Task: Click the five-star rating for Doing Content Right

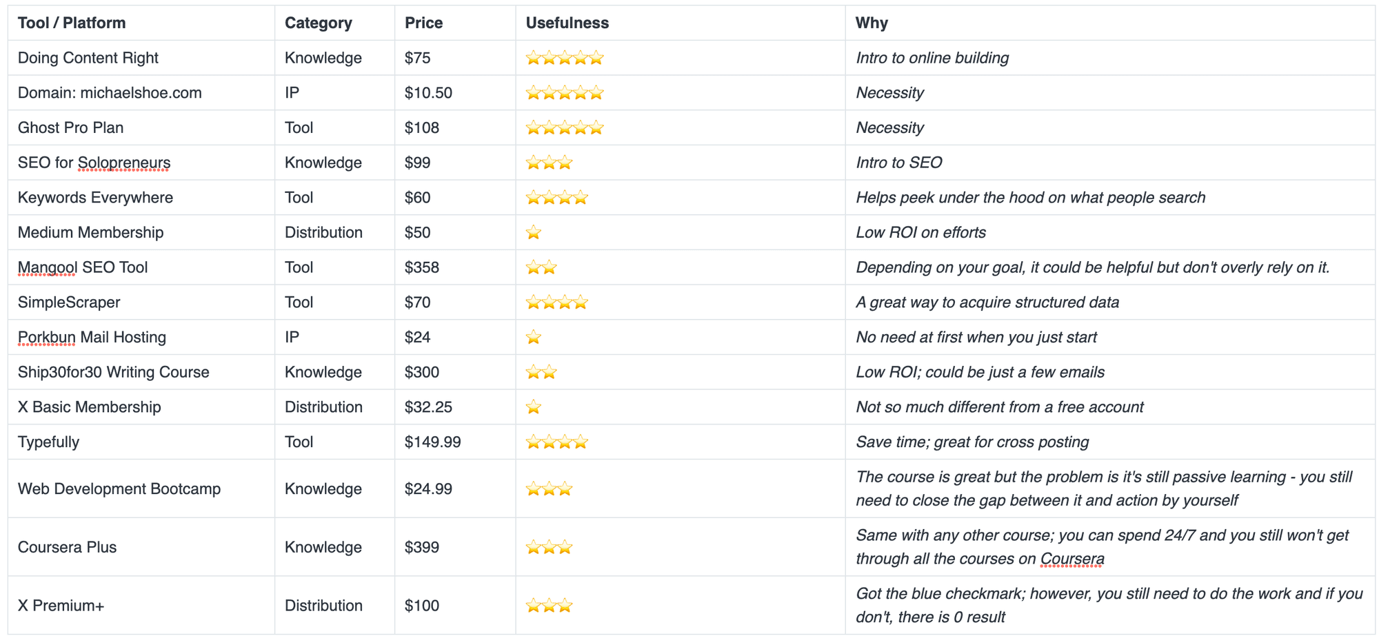Action: [x=564, y=58]
